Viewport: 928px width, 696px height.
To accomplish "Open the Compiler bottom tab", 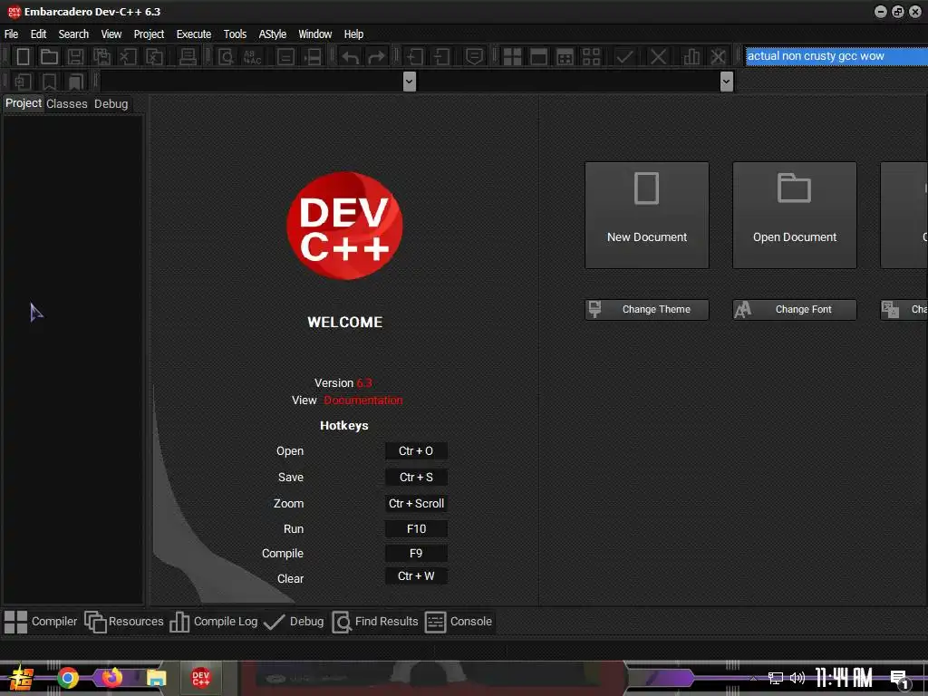I will point(42,622).
